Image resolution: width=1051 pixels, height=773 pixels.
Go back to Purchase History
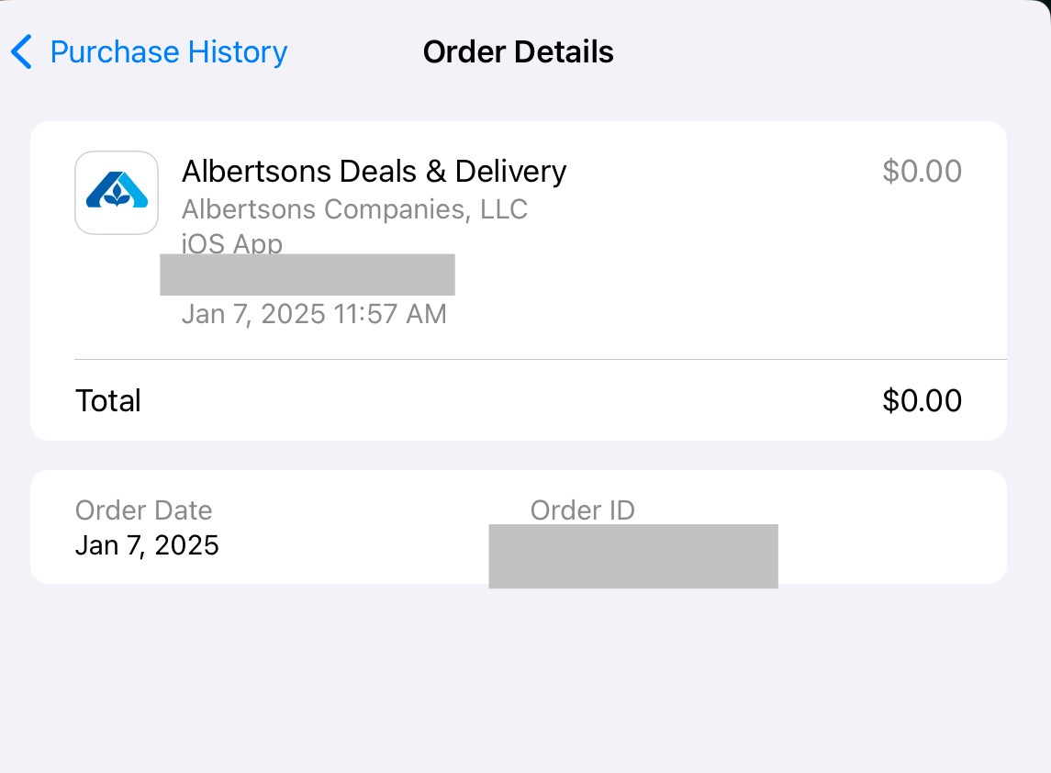(x=168, y=52)
